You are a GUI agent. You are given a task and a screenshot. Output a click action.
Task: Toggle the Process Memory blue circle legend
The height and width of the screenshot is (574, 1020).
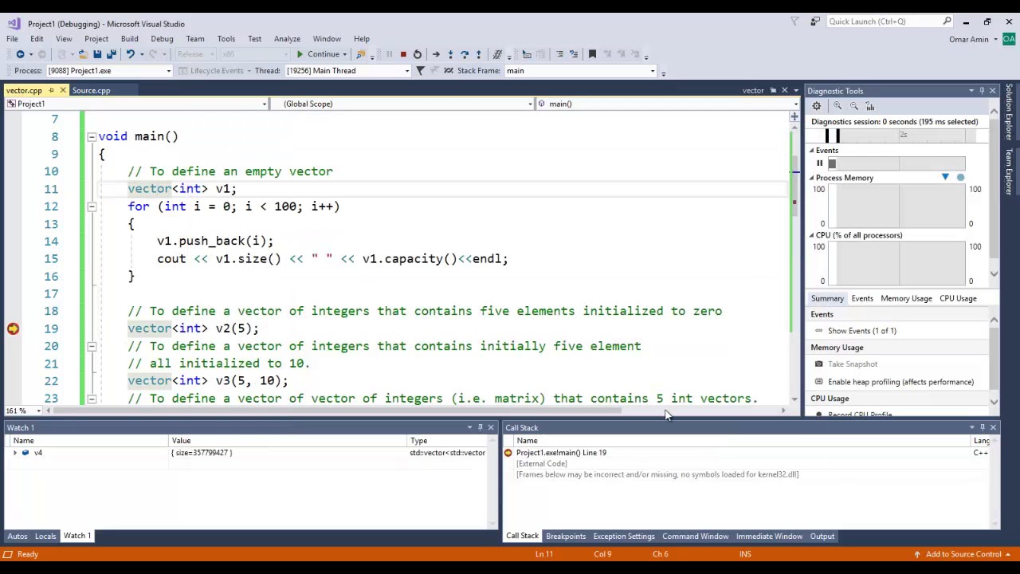click(x=960, y=178)
